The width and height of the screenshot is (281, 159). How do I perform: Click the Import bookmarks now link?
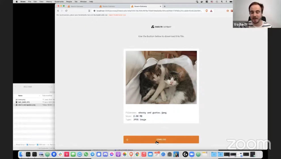click(x=117, y=15)
